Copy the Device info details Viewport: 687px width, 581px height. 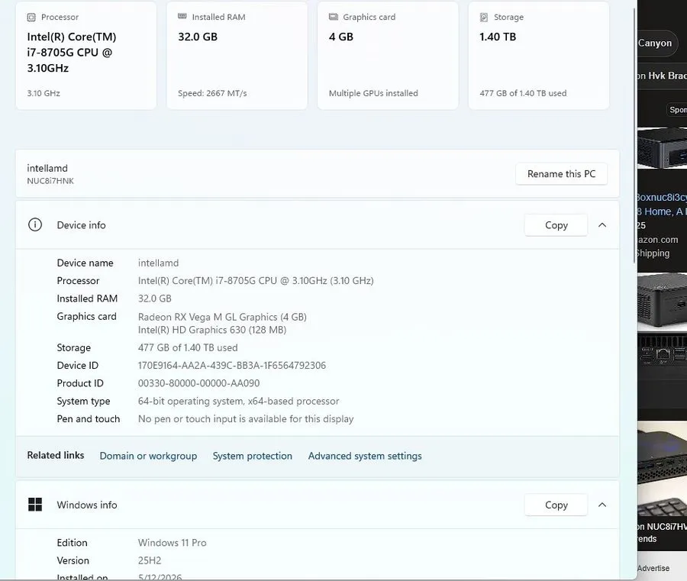click(556, 224)
